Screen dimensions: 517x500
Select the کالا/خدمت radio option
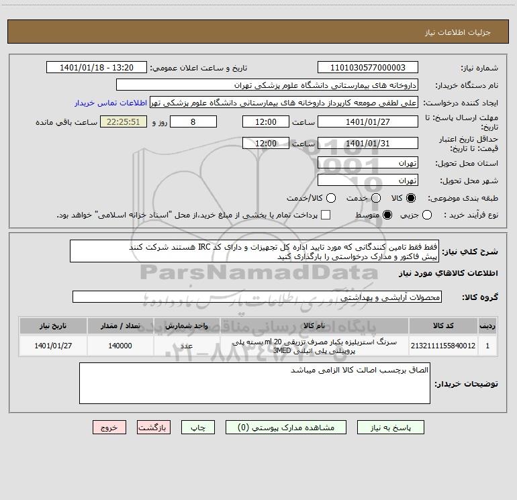(x=331, y=198)
